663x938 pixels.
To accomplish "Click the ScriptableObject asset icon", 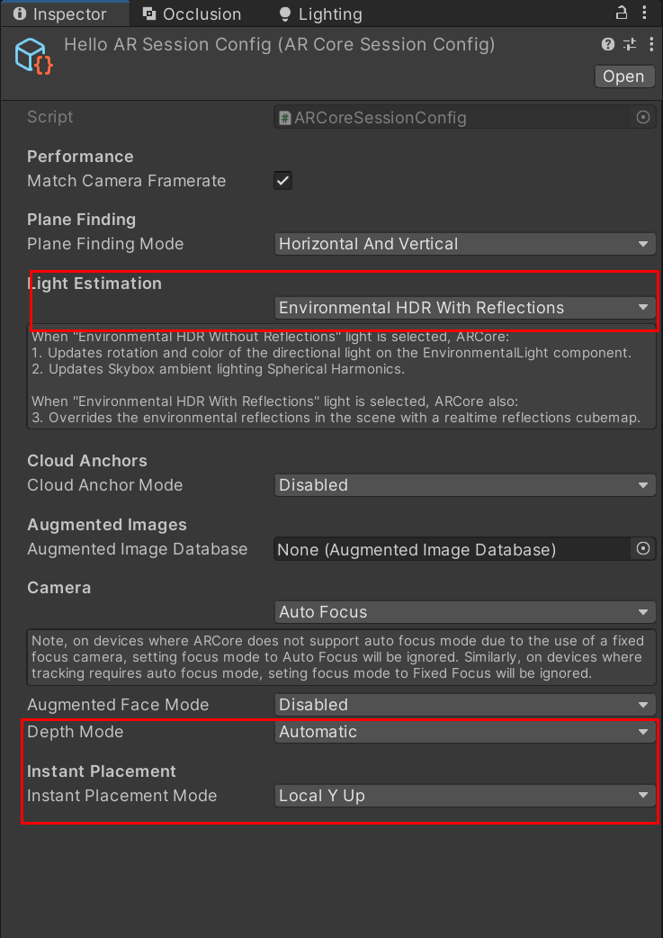I will click(33, 56).
